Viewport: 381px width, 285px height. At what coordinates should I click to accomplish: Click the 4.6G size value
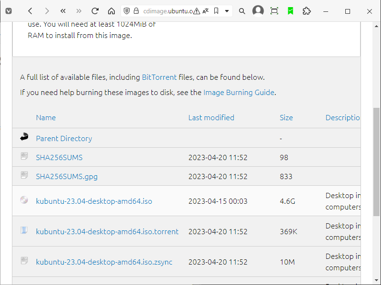(x=288, y=201)
